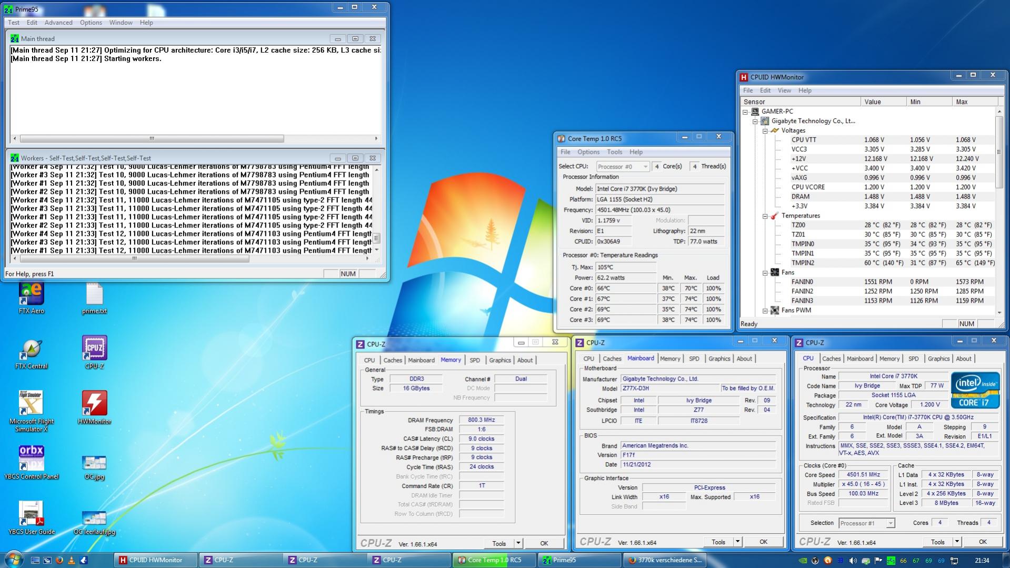The height and width of the screenshot is (568, 1010).
Task: Open the YBCS Control Panel shortcut
Action: 32,463
